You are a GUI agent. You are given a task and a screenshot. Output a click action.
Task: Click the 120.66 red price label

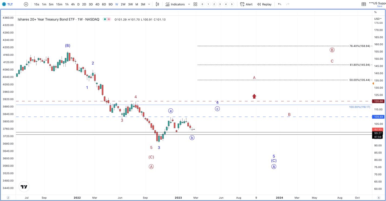point(378,101)
